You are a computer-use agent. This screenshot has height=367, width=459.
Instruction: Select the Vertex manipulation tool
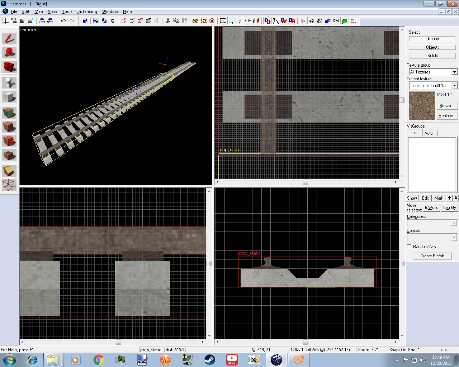(x=9, y=185)
